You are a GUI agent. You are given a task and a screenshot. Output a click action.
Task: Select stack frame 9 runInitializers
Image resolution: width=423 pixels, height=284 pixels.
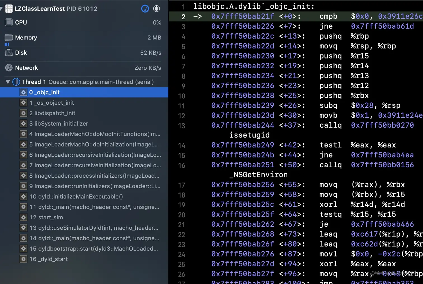pos(84,186)
